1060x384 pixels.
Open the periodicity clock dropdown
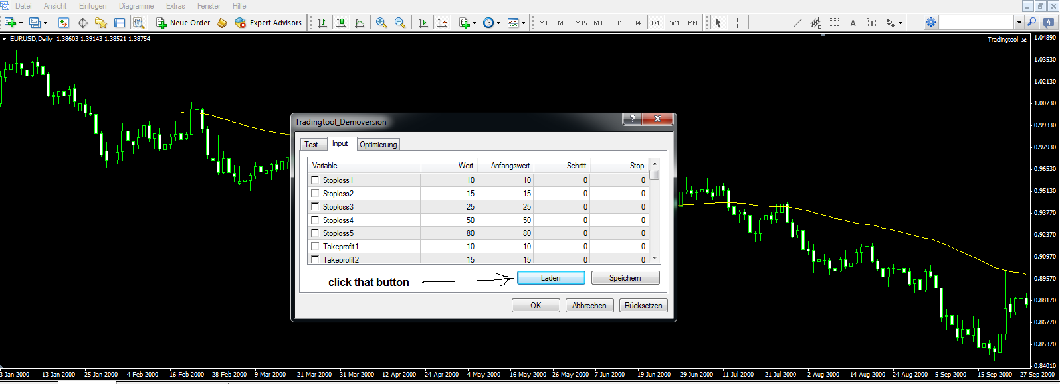(x=492, y=23)
